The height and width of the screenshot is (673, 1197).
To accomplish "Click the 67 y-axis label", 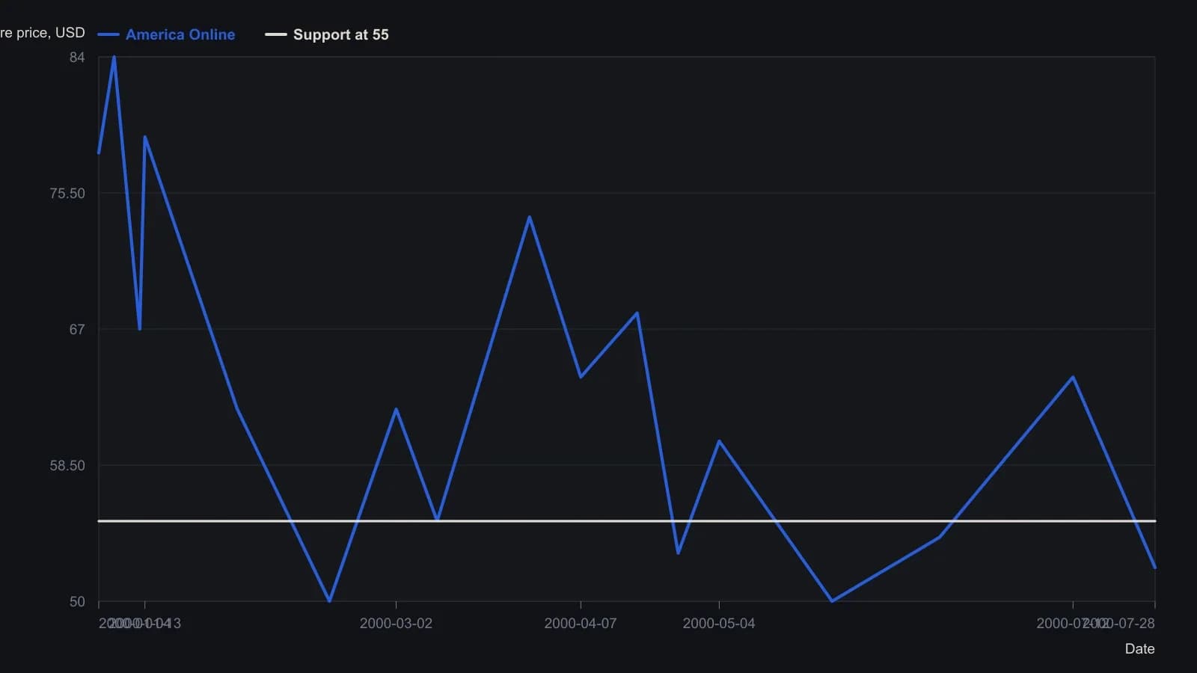I will click(77, 330).
